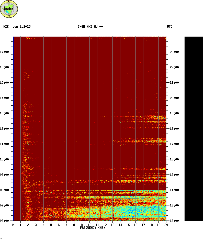Click the '14:00' UTC time label on right axis

(174, 190)
